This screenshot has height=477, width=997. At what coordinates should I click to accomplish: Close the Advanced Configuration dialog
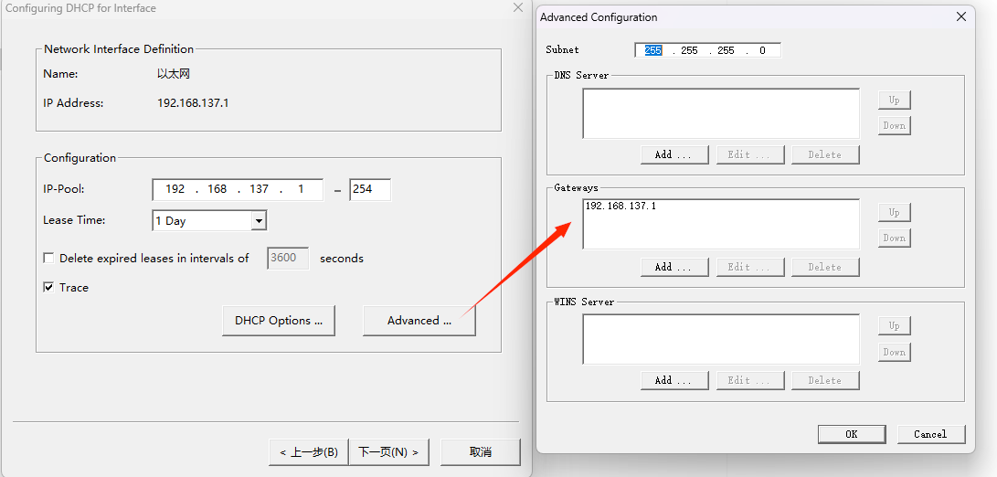960,16
